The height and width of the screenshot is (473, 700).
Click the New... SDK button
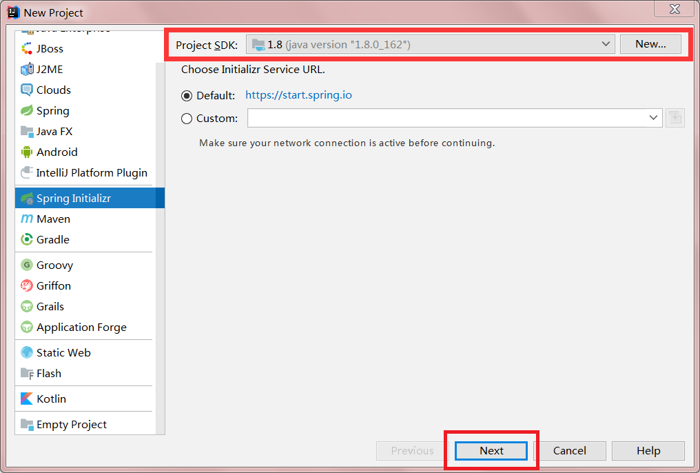pyautogui.click(x=650, y=44)
